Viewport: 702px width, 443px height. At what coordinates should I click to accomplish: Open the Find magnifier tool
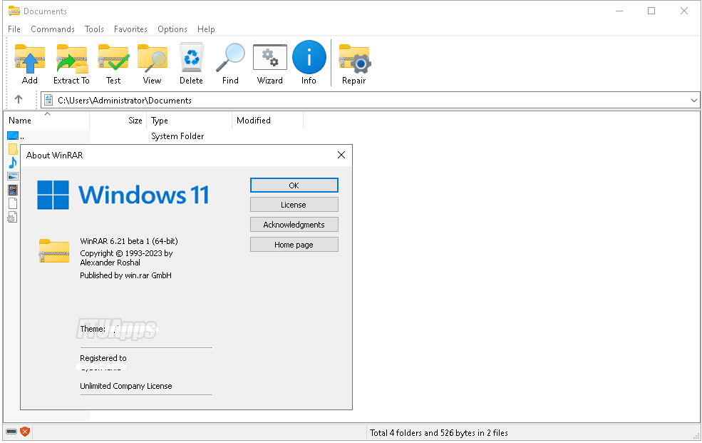(231, 58)
